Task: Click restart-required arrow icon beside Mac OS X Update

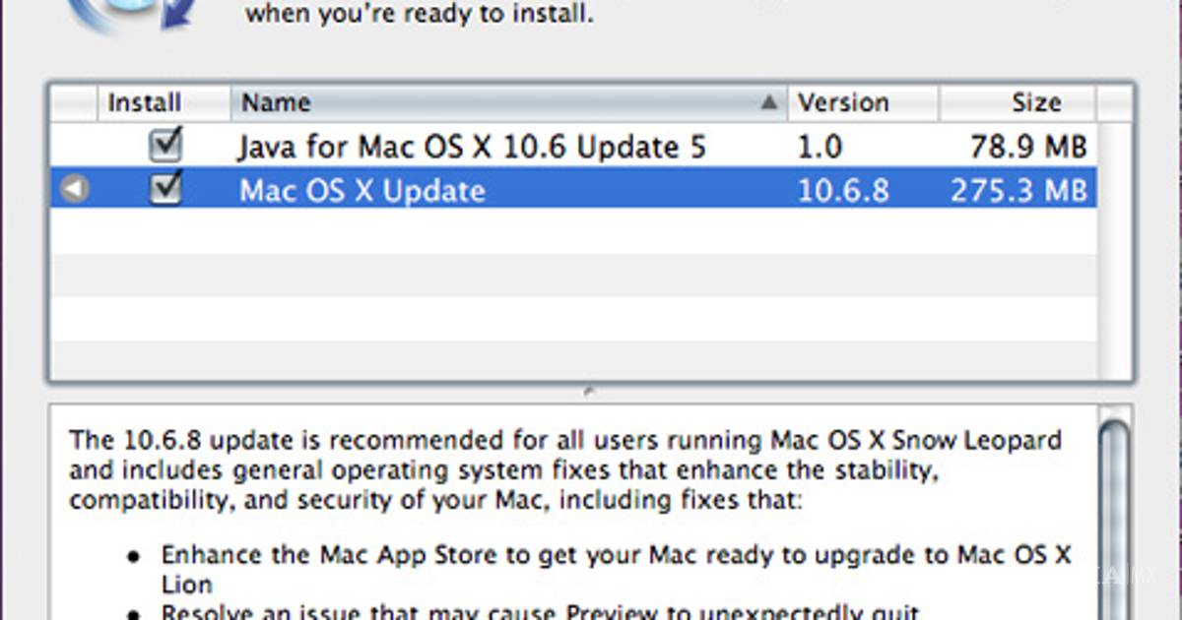Action: (x=74, y=190)
